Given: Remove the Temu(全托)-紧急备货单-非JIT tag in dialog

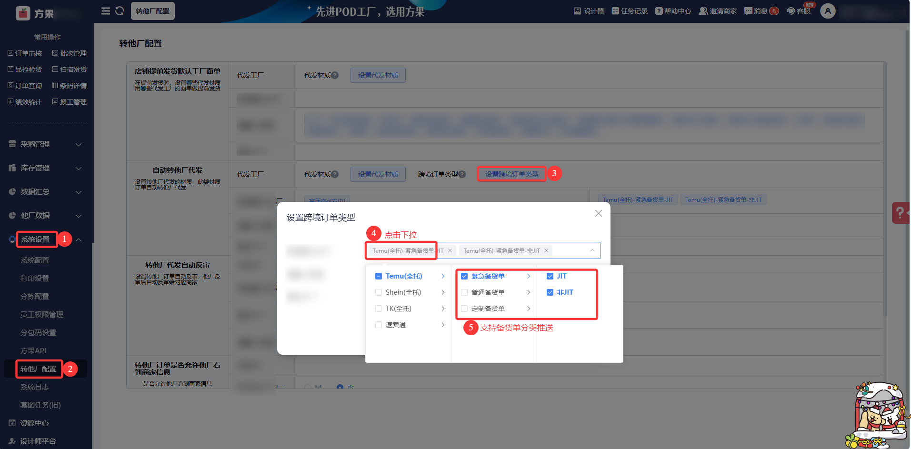Looking at the screenshot, I should pyautogui.click(x=546, y=250).
